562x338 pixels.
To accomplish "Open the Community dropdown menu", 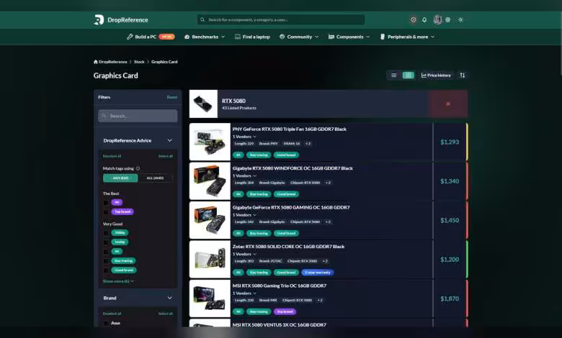I will point(299,37).
